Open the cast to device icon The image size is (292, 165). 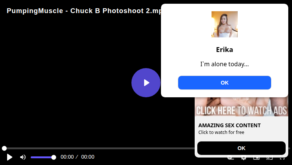point(269,159)
